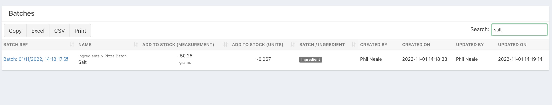The width and height of the screenshot is (552, 105).
Task: Export the batches table to Excel
Action: [x=38, y=31]
